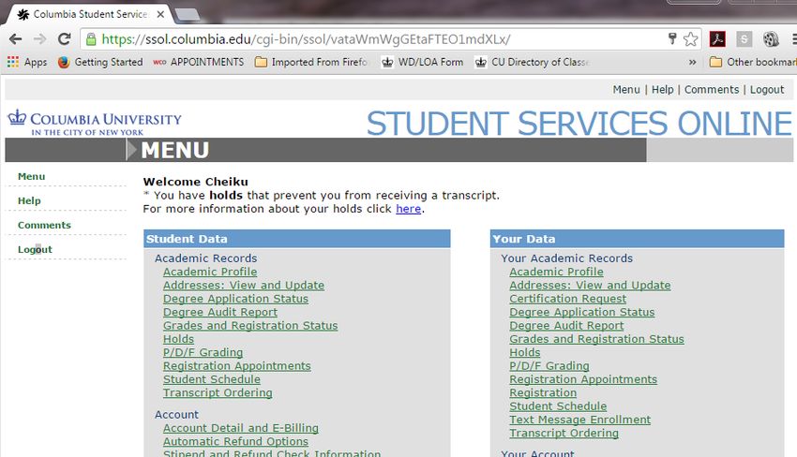This screenshot has width=797, height=457.
Task: Open Degree Application Status under Your Data
Action: click(x=582, y=312)
